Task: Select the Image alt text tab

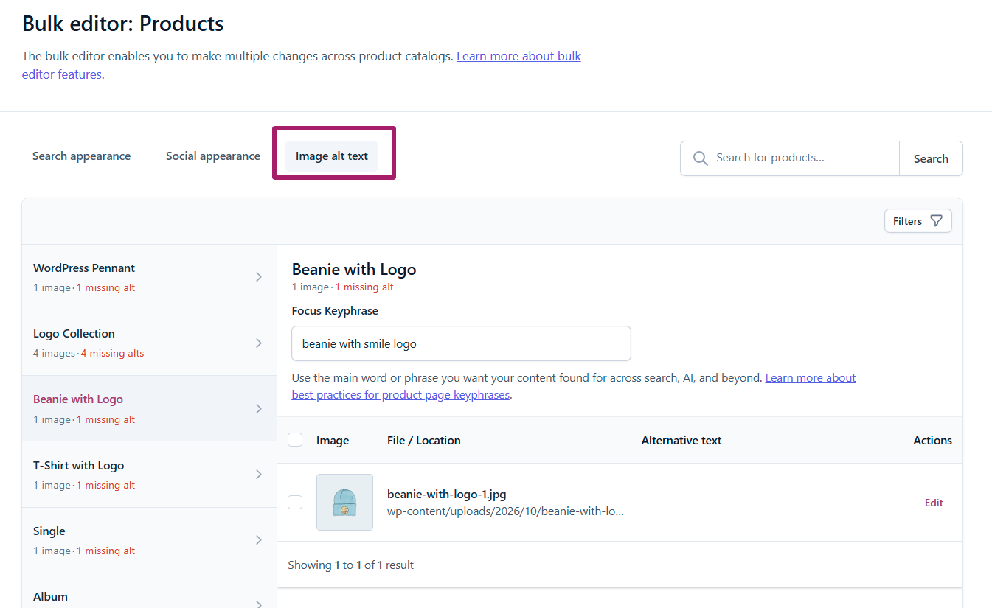Action: coord(331,156)
